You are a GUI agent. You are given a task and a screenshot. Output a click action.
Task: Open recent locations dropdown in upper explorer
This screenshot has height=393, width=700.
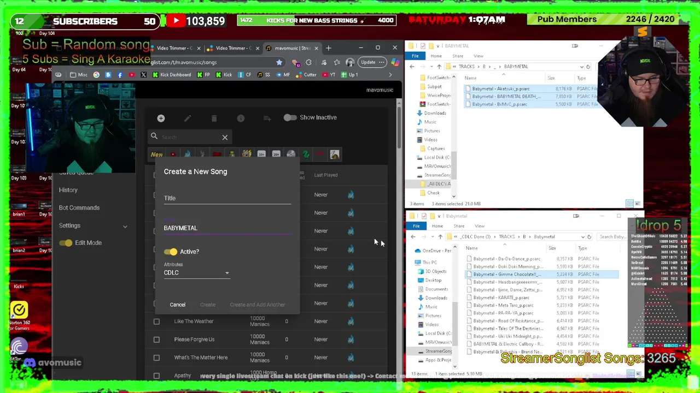click(431, 67)
